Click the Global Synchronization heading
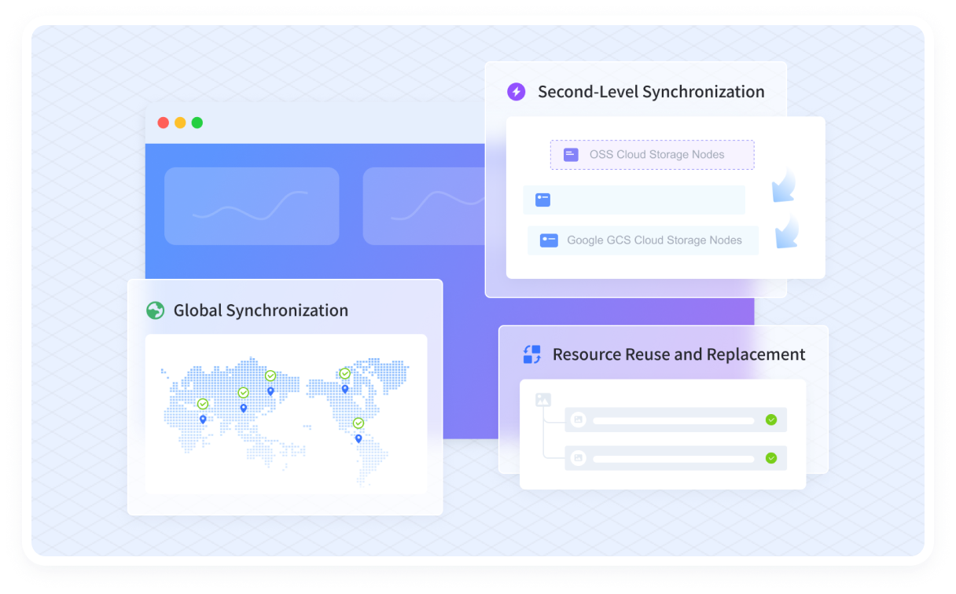The width and height of the screenshot is (956, 594). pos(260,310)
